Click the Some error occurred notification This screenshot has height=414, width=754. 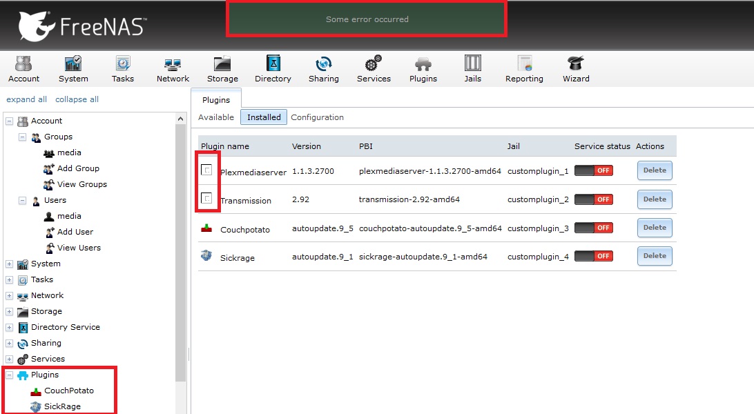pyautogui.click(x=367, y=19)
